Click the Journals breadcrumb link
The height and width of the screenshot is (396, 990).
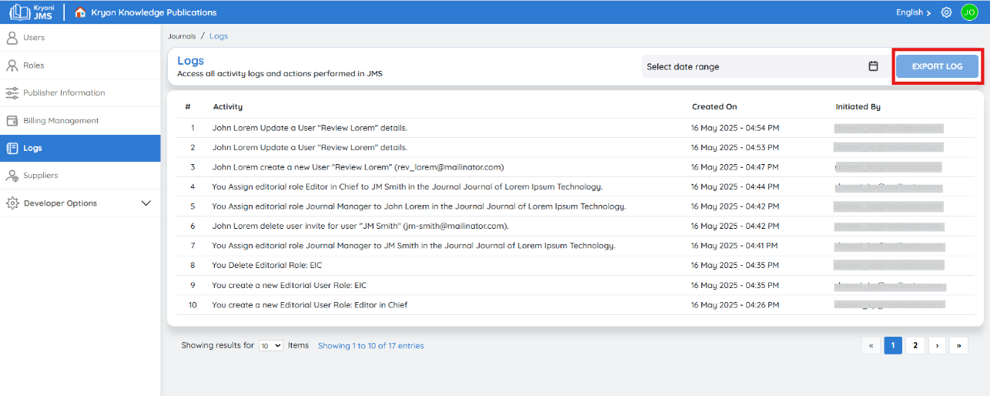tap(182, 36)
